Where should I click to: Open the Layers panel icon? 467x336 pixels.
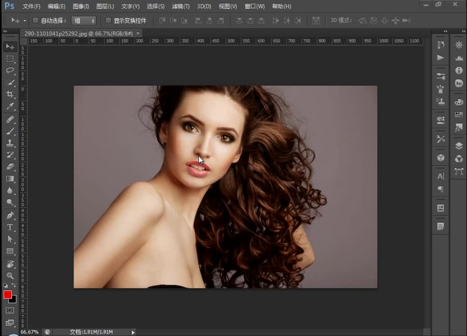[459, 146]
